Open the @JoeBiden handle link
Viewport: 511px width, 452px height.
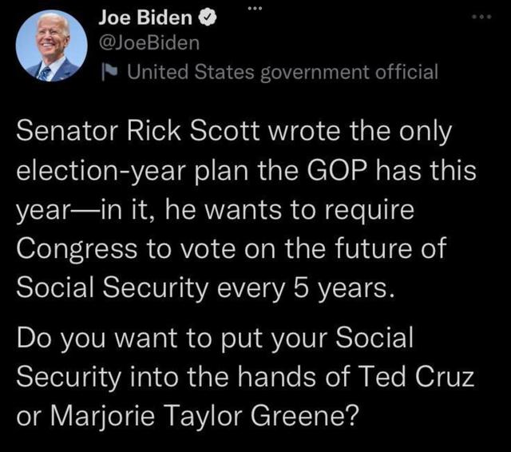[x=149, y=43]
